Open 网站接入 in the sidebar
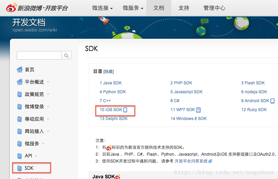The image size is (278, 179). (x=34, y=131)
